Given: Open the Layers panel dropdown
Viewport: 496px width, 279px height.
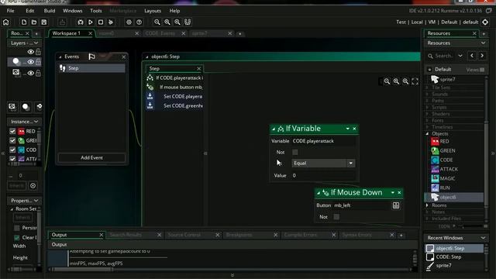Looking at the screenshot, I should pos(36,43).
